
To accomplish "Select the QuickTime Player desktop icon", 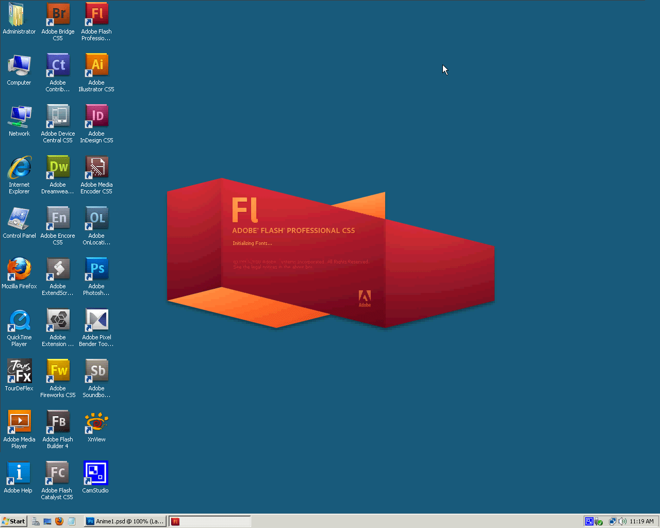I will [x=19, y=328].
